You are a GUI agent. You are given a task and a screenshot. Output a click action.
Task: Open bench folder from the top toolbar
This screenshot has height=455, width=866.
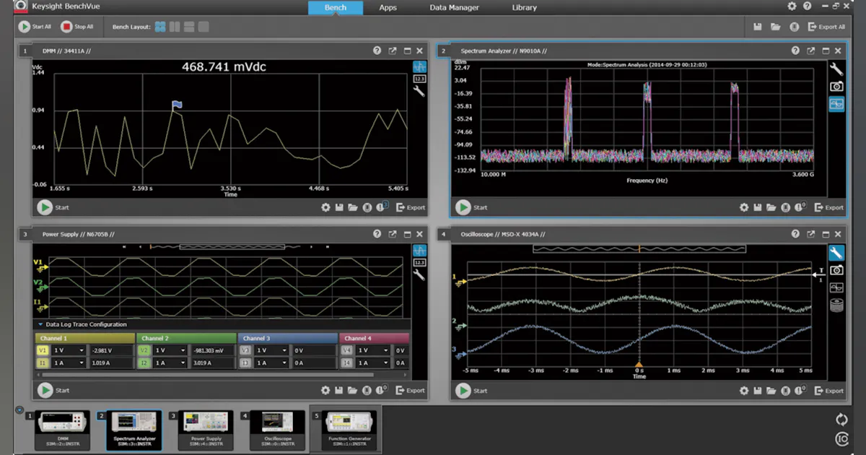(x=775, y=27)
